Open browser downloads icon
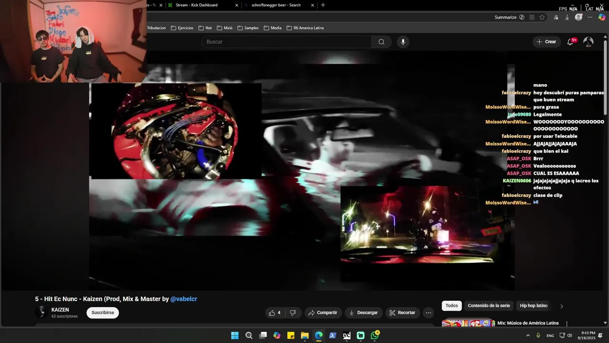Screen dimensions: 609x343 pyautogui.click(x=567, y=17)
